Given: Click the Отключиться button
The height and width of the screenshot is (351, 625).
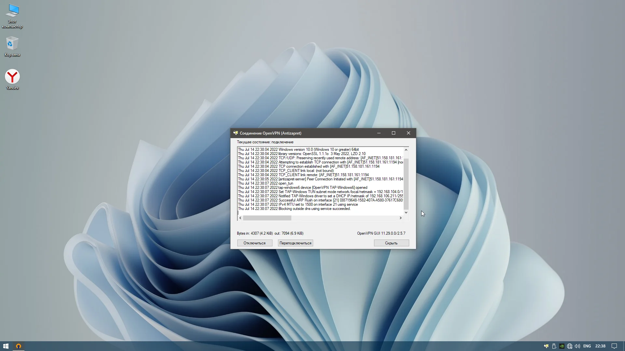Looking at the screenshot, I should pos(255,243).
